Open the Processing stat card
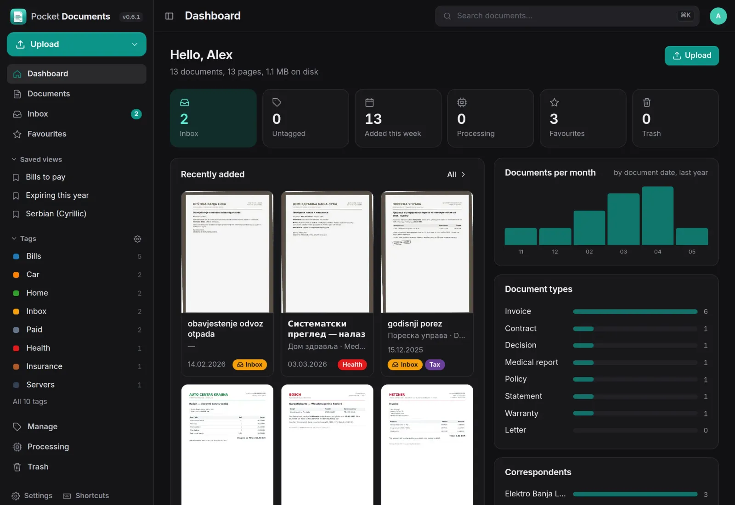This screenshot has width=735, height=505. 491,118
